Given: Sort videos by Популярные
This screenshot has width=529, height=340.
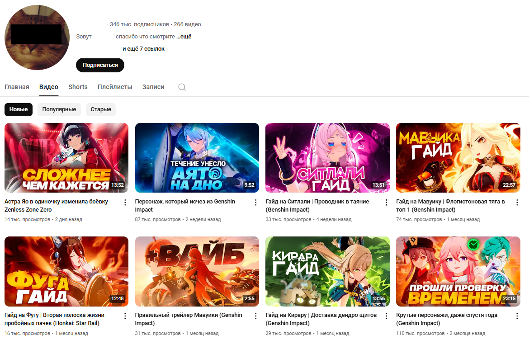Looking at the screenshot, I should click(x=59, y=109).
